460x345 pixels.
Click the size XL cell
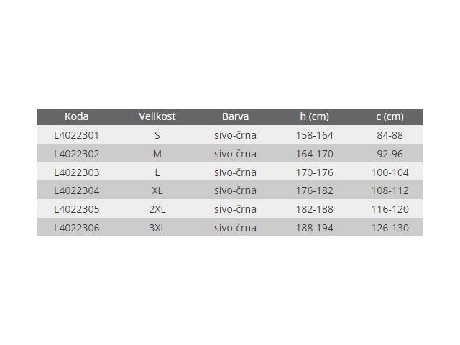[157, 191]
